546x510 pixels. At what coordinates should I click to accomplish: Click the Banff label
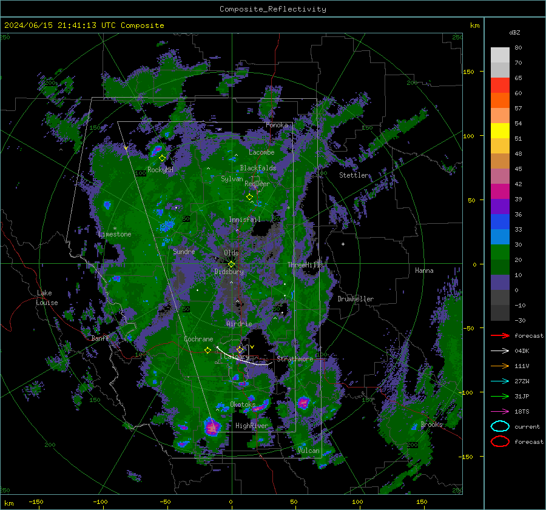click(100, 338)
